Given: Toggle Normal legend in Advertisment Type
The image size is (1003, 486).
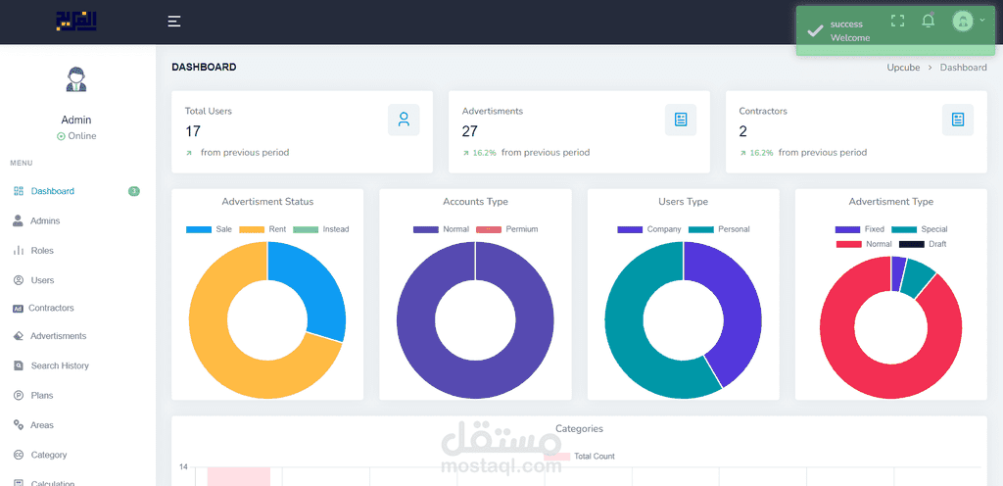Looking at the screenshot, I should coord(864,244).
